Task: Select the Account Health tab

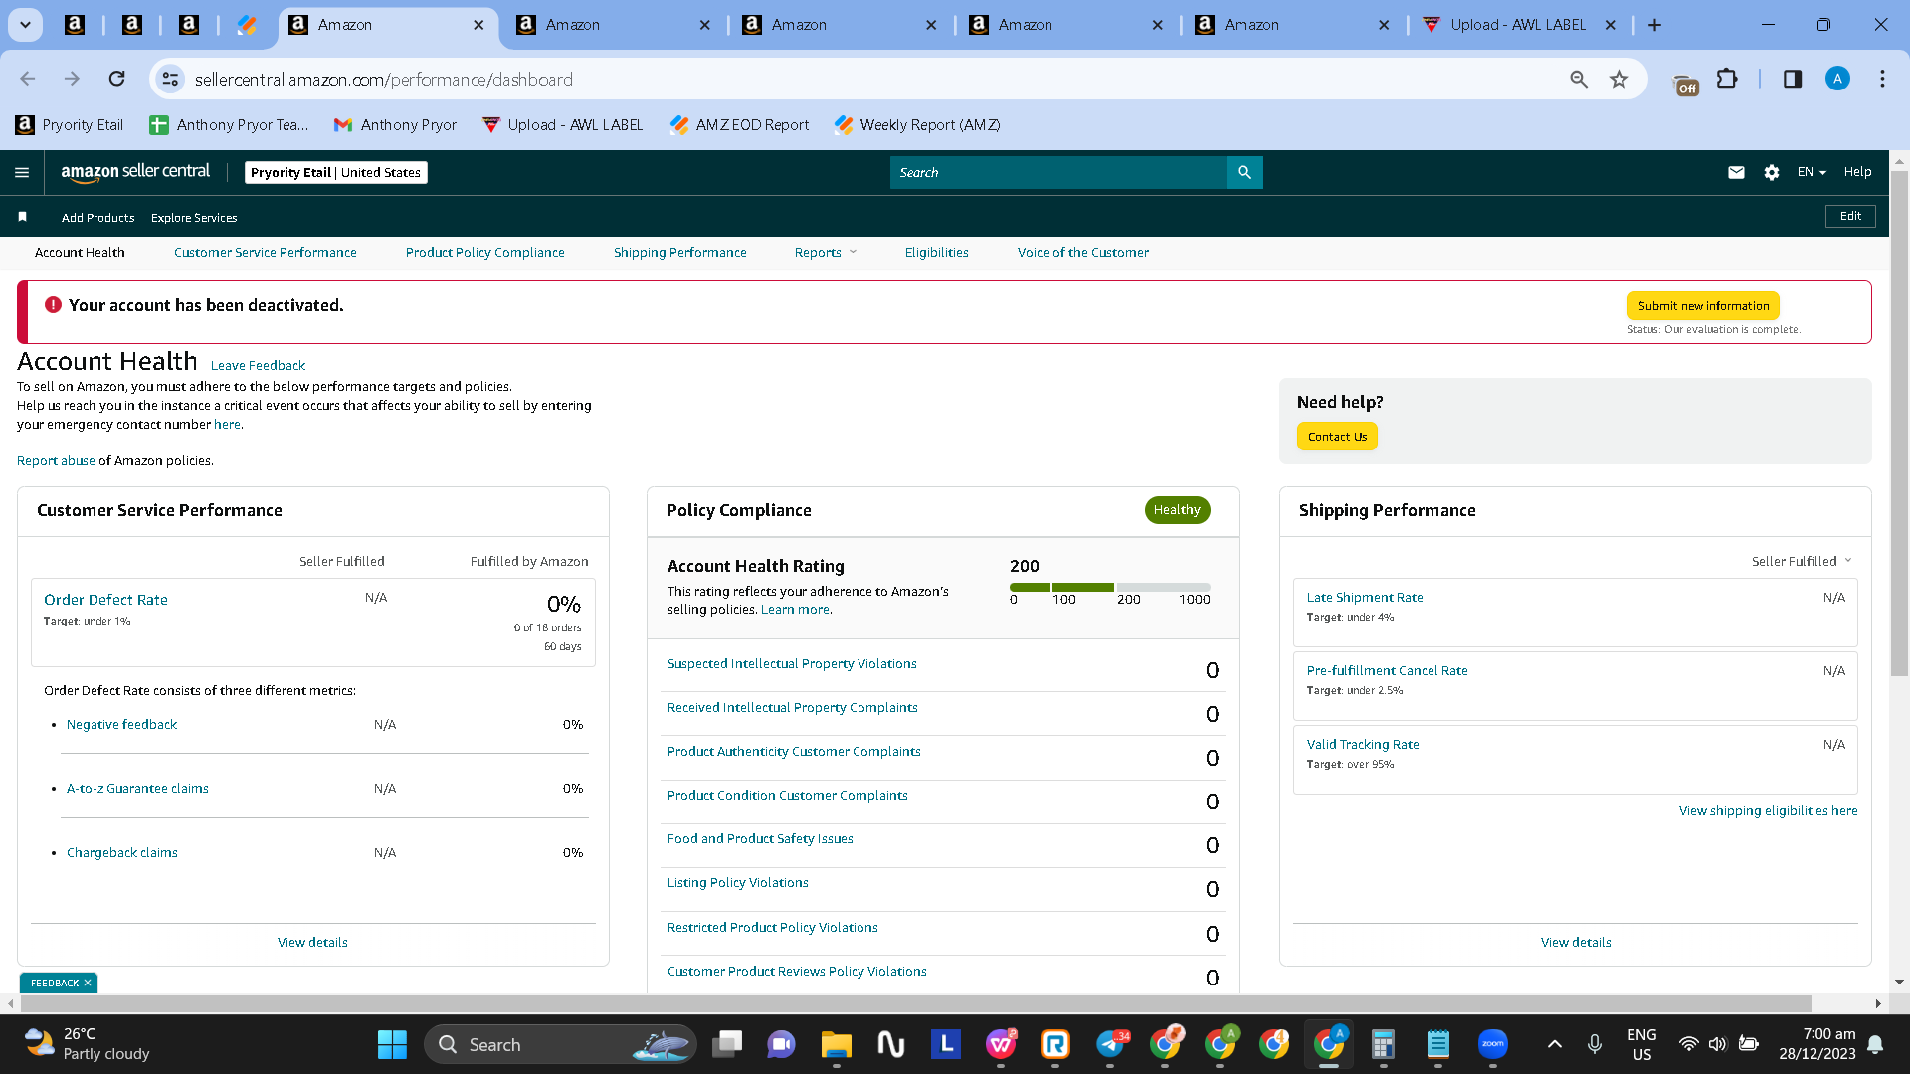Action: [x=80, y=253]
